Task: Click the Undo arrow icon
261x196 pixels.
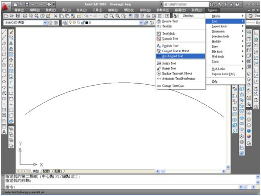Action: tap(86, 16)
